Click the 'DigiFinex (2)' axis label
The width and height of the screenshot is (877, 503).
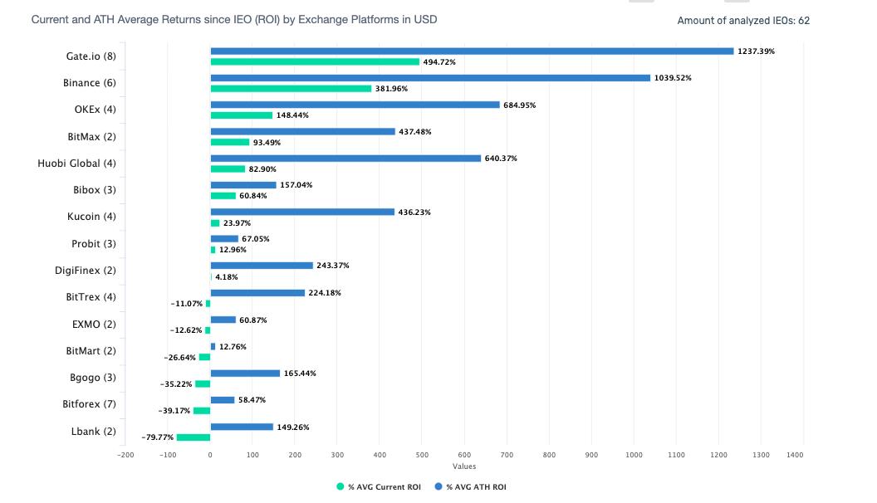86,271
